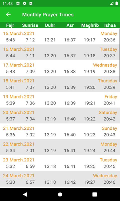Select the Sunrise column header
Image resolution: width=120 pixels, height=201 pixels.
click(x=30, y=25)
